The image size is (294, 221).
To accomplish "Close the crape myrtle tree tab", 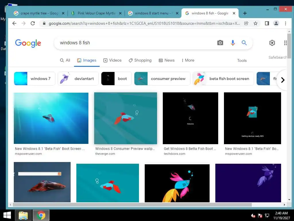I will (63, 13).
